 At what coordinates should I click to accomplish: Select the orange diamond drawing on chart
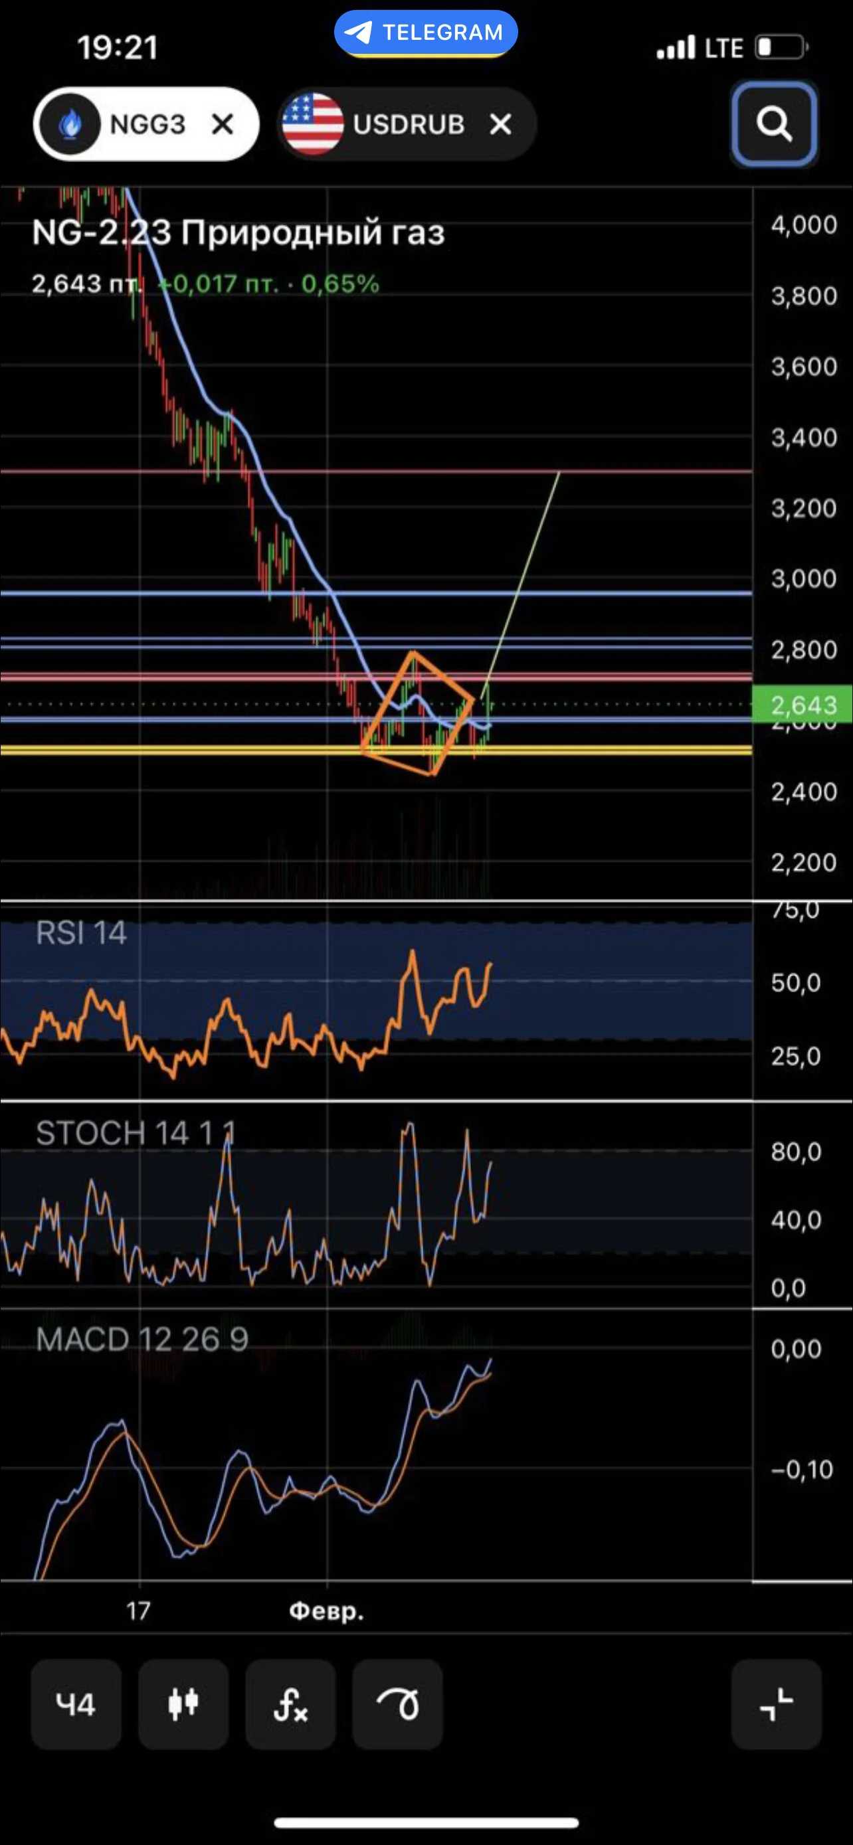(418, 713)
